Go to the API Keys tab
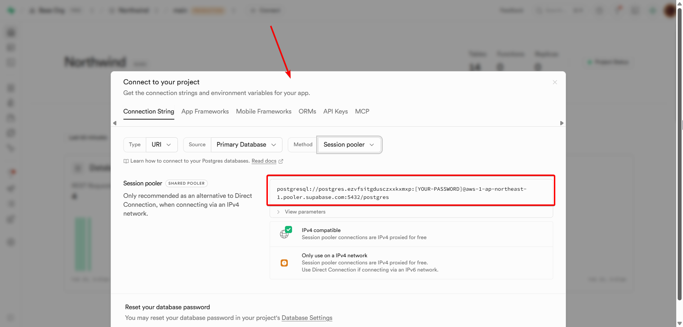Image resolution: width=683 pixels, height=327 pixels. [x=335, y=111]
